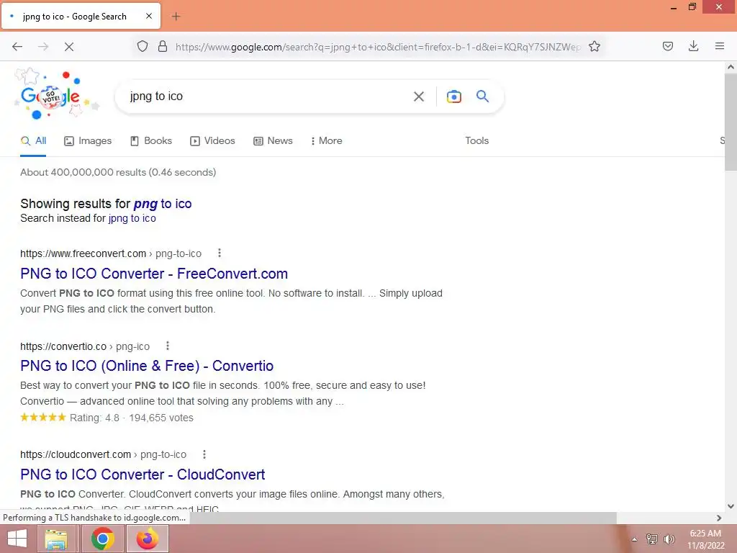This screenshot has width=737, height=553.
Task: Click the freeconvert.com result URL breadcrumb
Action: point(110,253)
